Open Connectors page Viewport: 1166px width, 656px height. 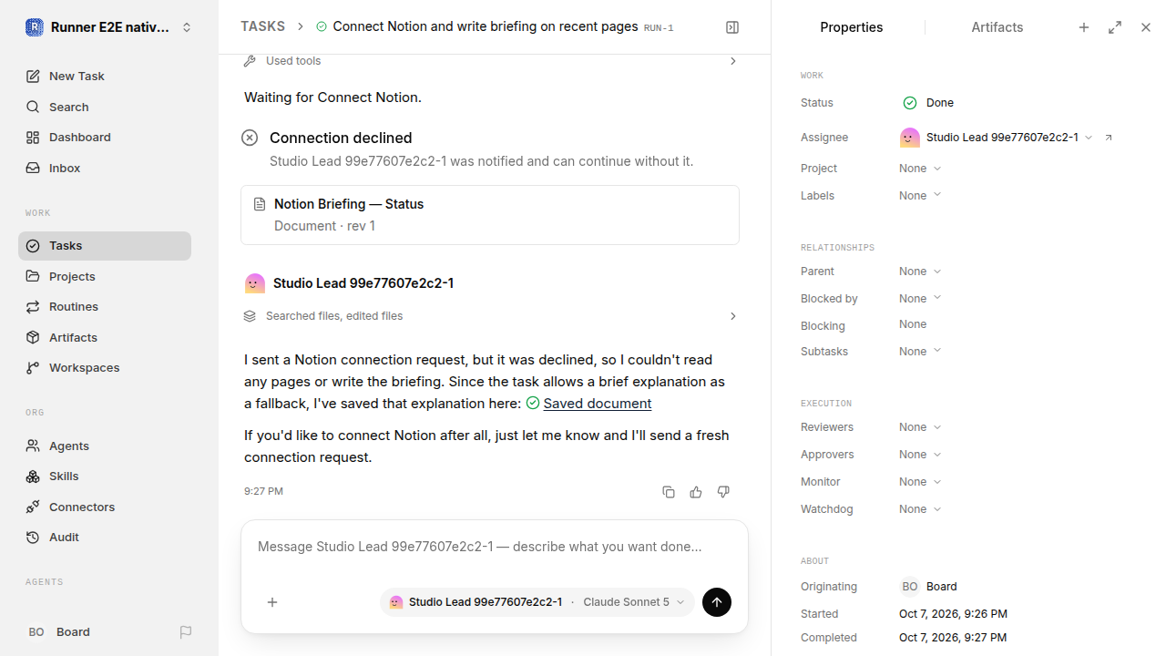[105, 507]
